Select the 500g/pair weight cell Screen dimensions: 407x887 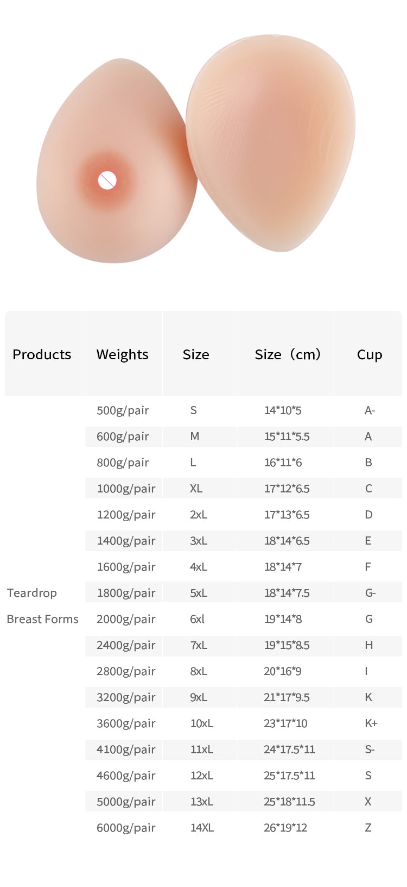[123, 410]
